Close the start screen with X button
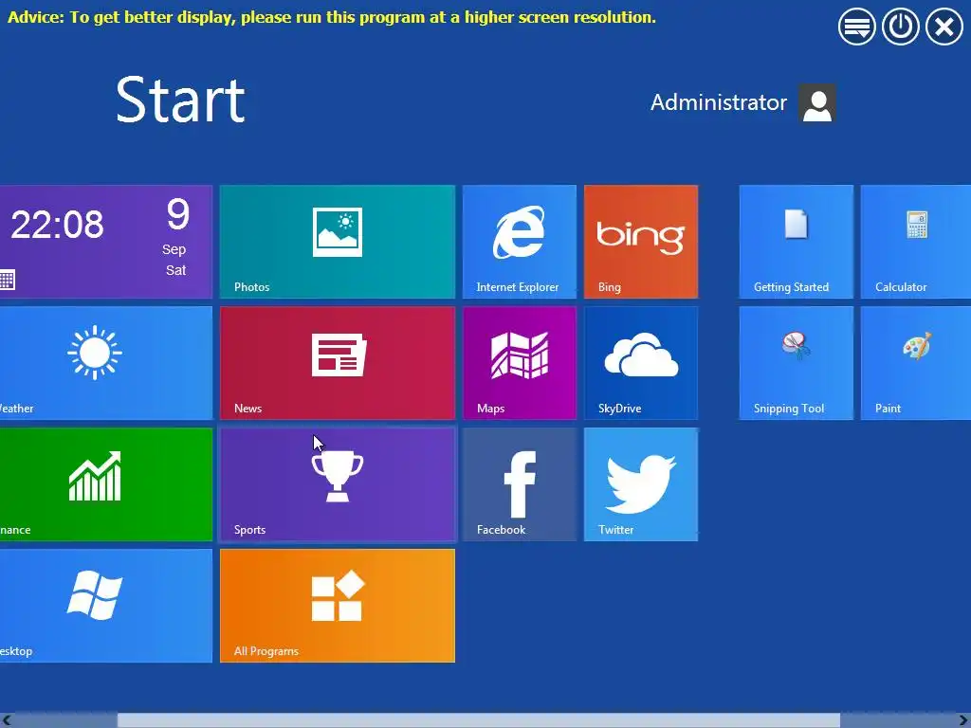971x728 pixels. pos(944,27)
